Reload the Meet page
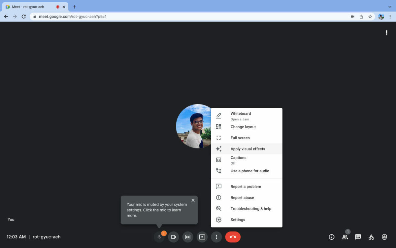396x248 pixels. click(x=23, y=16)
